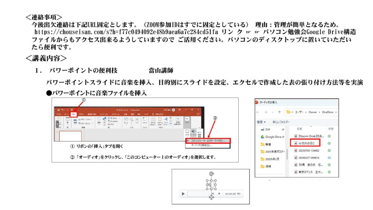Screen dimensions: 373x210
Task: Click the オーディオ speaker icon in ribbon
Action: pos(193,131)
